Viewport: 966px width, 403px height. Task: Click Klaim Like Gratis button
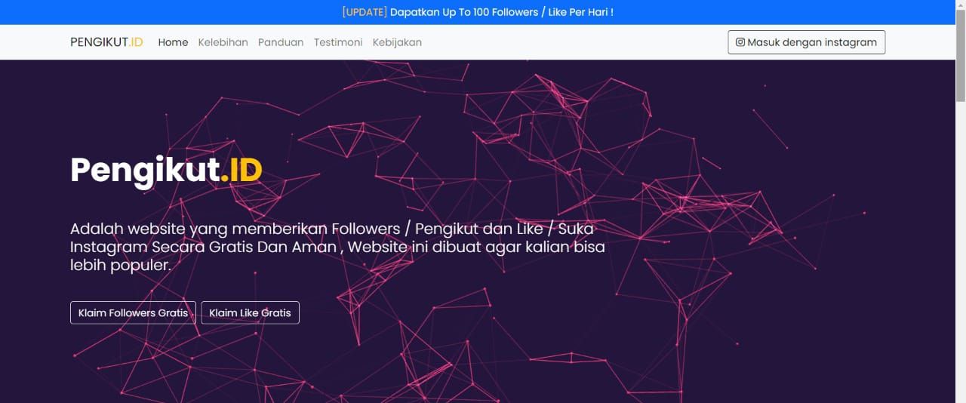click(x=250, y=312)
